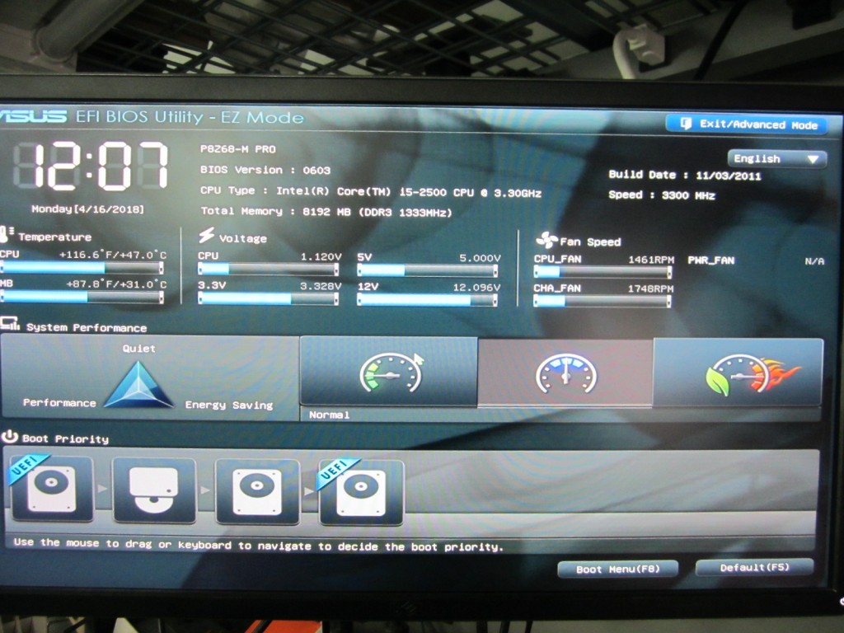
Task: Click the 12:07 digital clock
Action: tap(91, 166)
